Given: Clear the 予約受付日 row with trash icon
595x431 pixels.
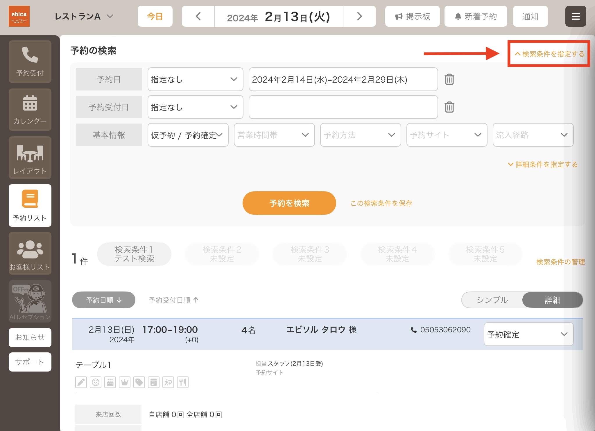Looking at the screenshot, I should pyautogui.click(x=449, y=107).
